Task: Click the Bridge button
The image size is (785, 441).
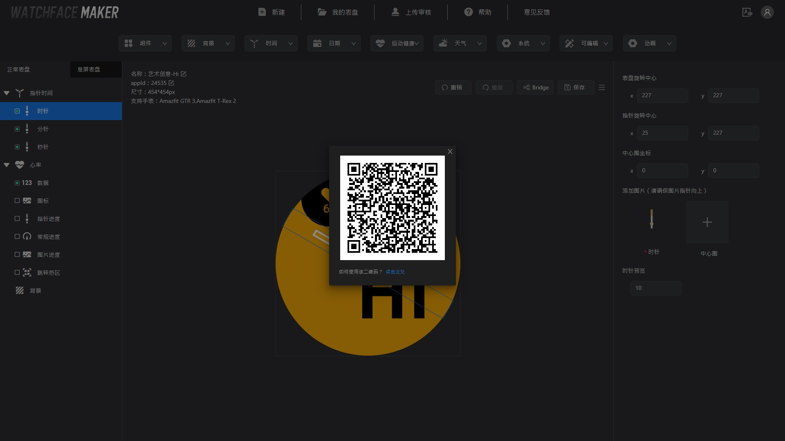Action: [x=535, y=87]
